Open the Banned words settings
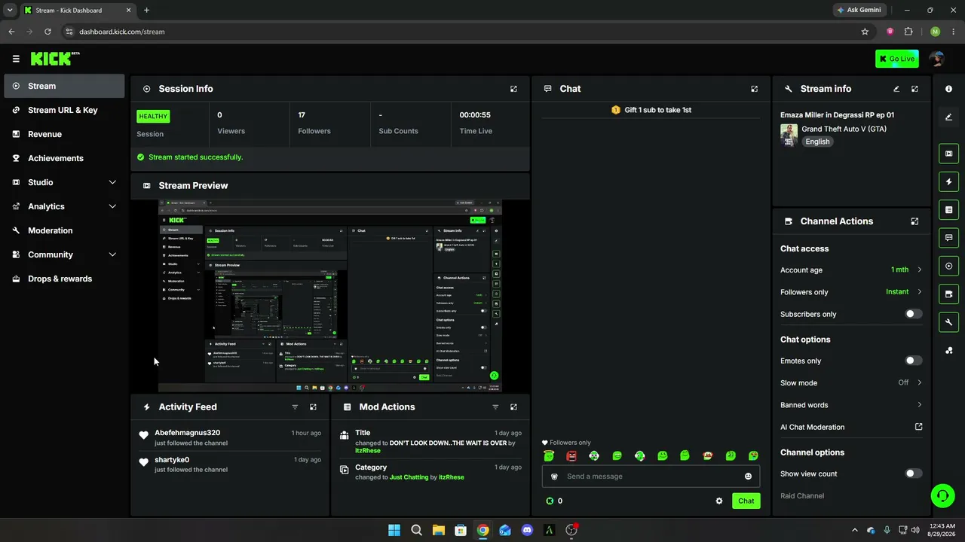This screenshot has width=965, height=542. [x=851, y=405]
